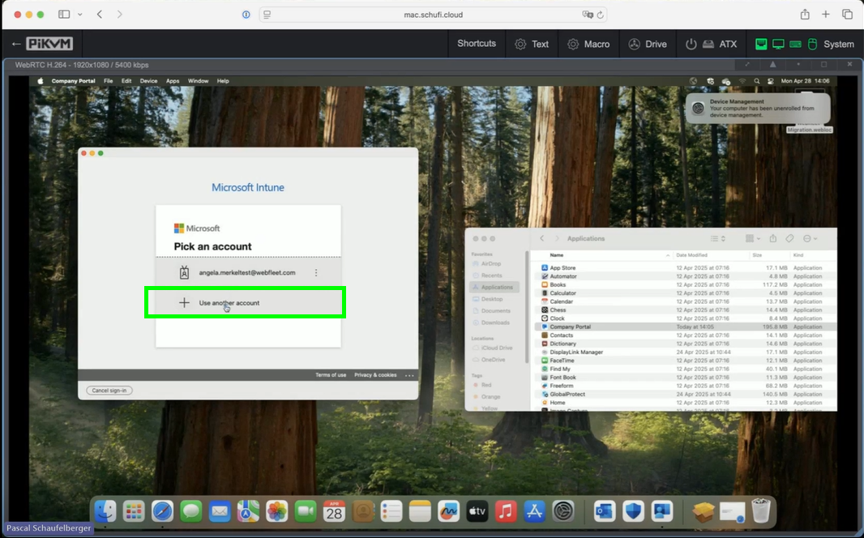864x538 pixels.
Task: Open the PiKVM System menu
Action: 805,44
